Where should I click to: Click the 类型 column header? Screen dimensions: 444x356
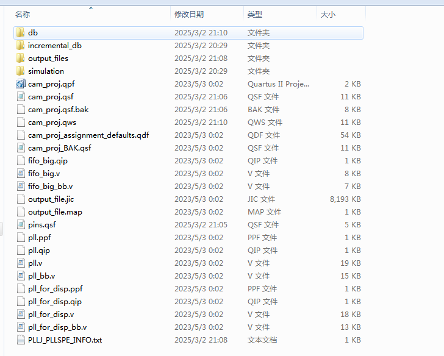255,14
